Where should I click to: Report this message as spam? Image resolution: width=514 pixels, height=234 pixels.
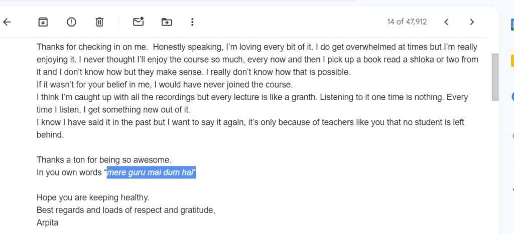(x=71, y=22)
